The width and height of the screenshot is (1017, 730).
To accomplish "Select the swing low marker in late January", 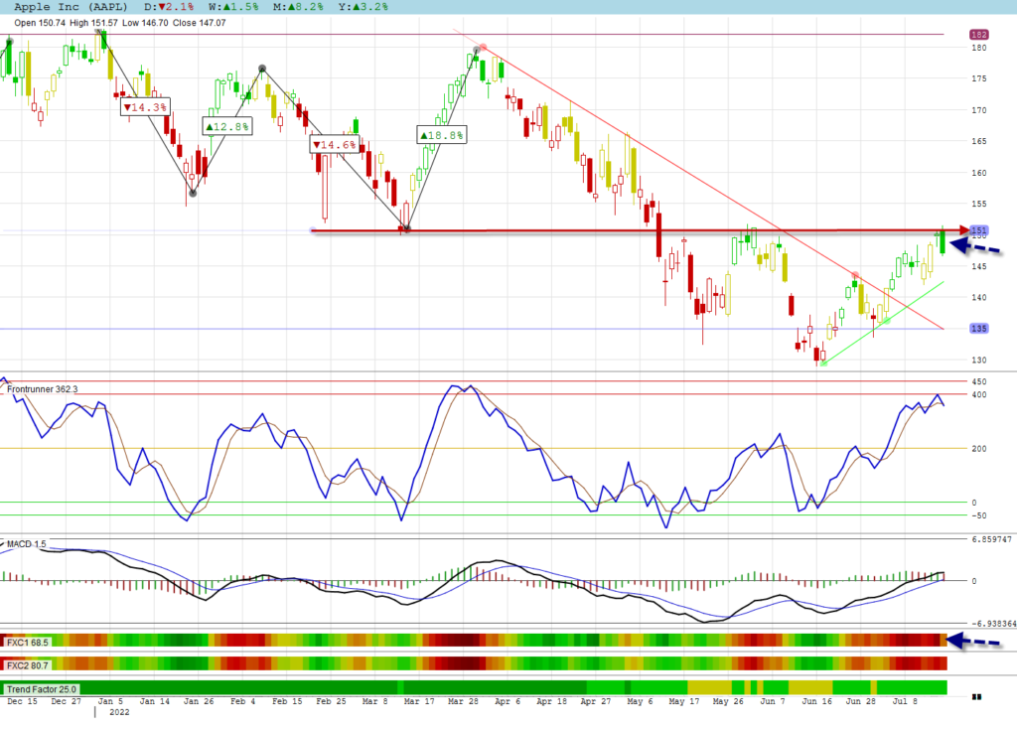I will [193, 194].
